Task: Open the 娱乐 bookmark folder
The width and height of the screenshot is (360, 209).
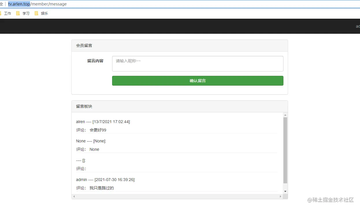Action: 41,13
